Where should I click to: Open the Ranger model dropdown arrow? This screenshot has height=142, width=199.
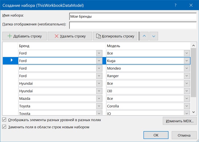coord(187,76)
